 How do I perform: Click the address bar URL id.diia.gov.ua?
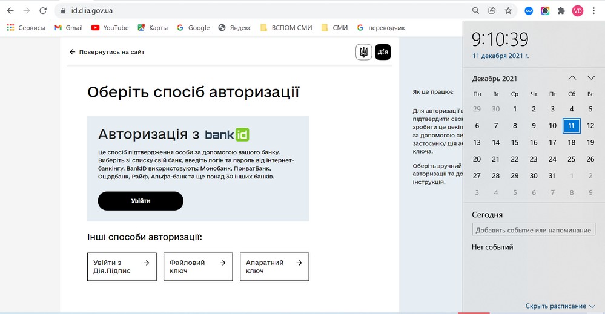tap(92, 11)
